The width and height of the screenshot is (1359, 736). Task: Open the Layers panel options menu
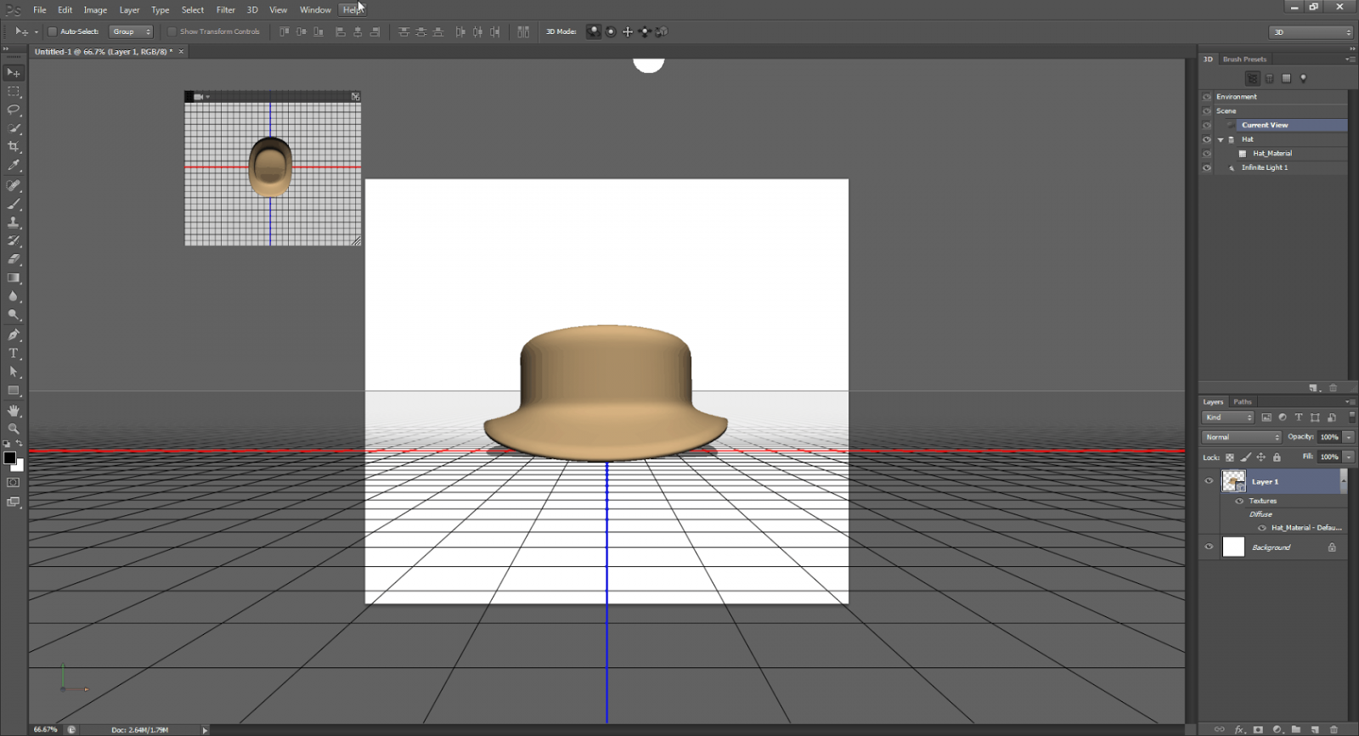(1351, 402)
